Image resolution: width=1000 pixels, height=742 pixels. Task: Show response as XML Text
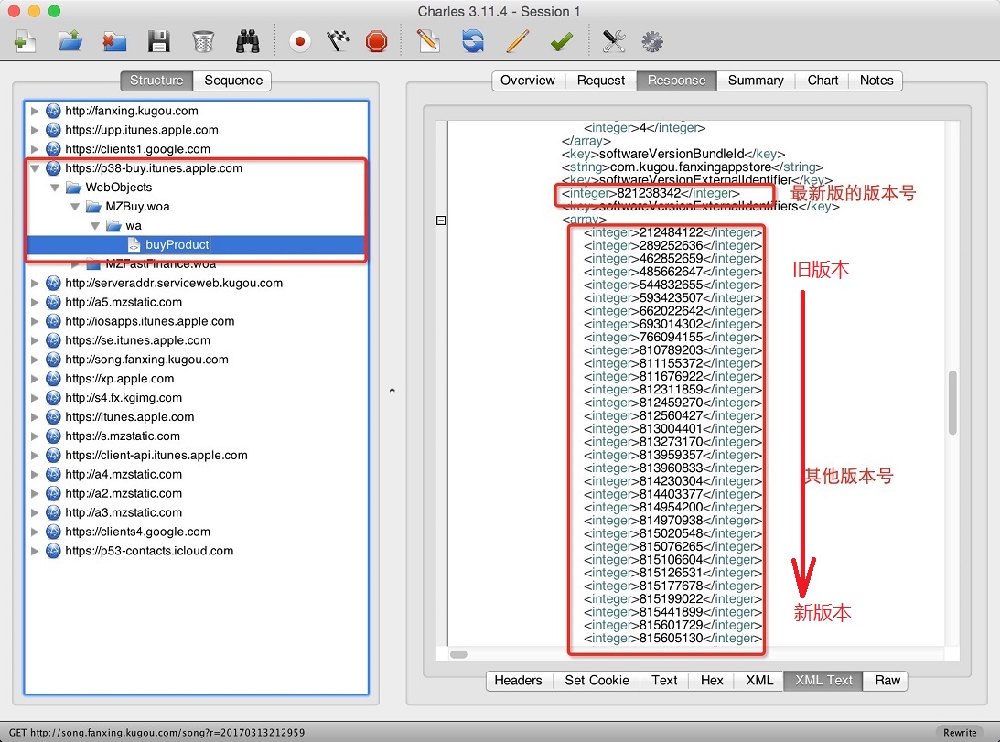click(823, 681)
